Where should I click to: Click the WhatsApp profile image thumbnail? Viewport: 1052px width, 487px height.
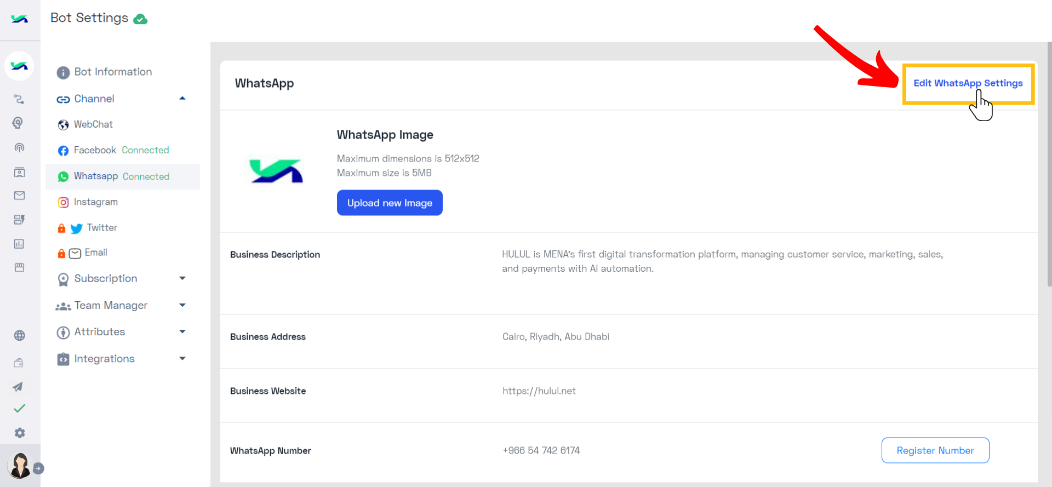(276, 171)
